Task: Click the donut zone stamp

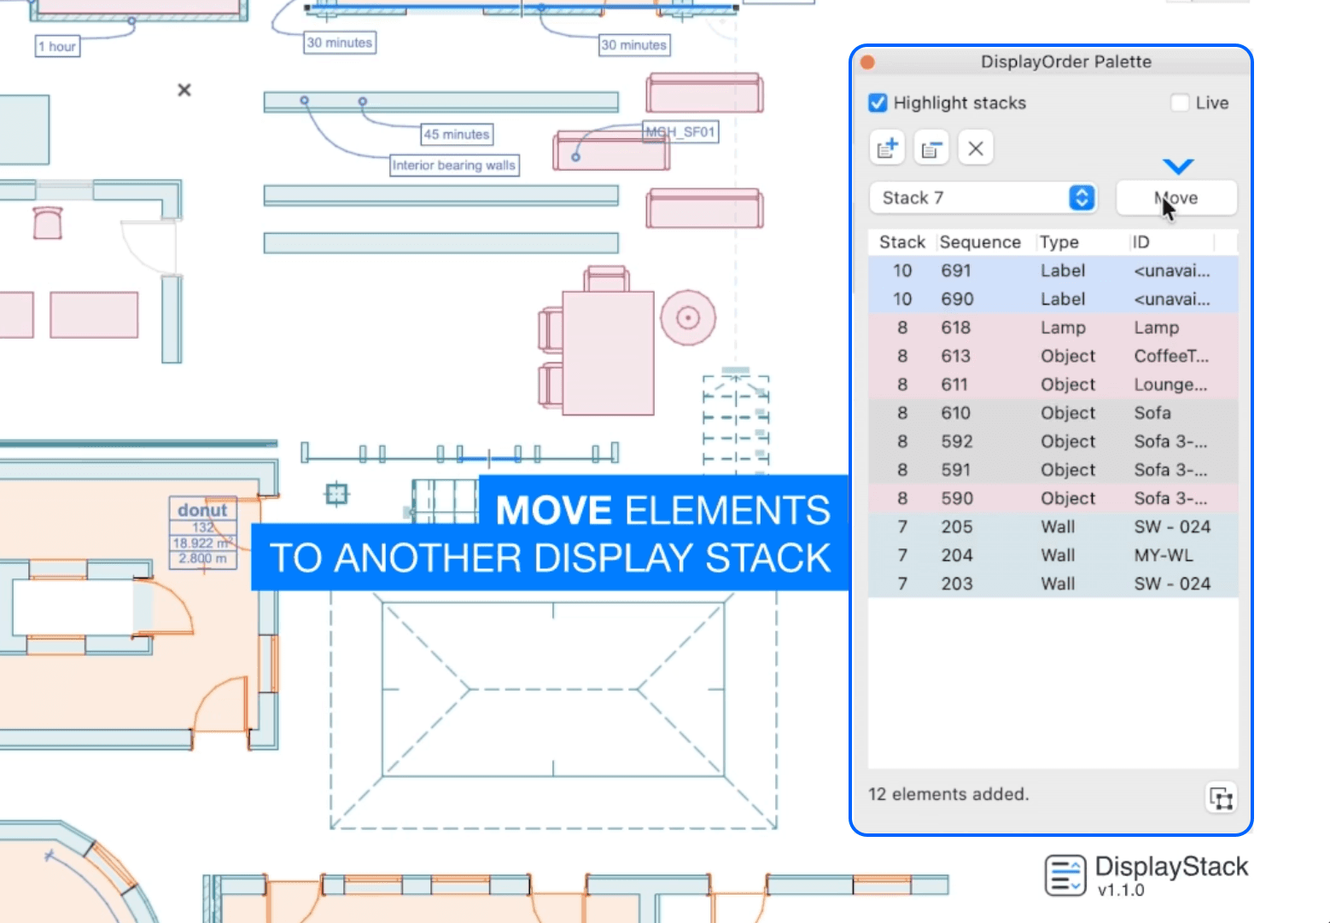Action: click(202, 533)
